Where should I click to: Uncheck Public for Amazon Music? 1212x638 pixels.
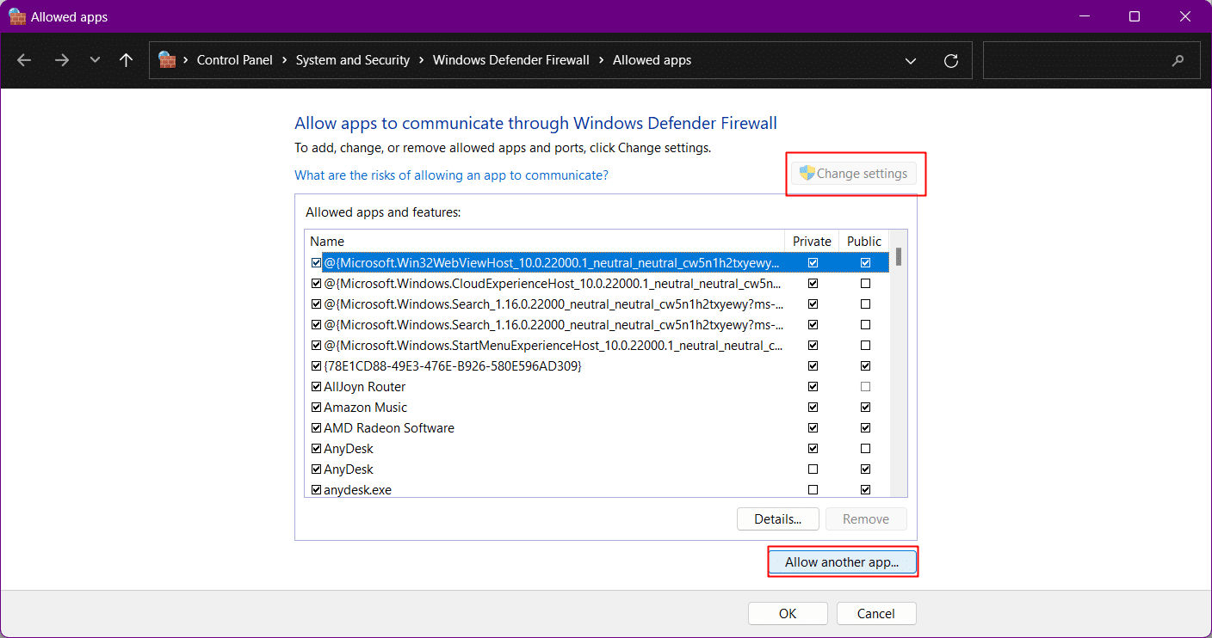pyautogui.click(x=865, y=408)
